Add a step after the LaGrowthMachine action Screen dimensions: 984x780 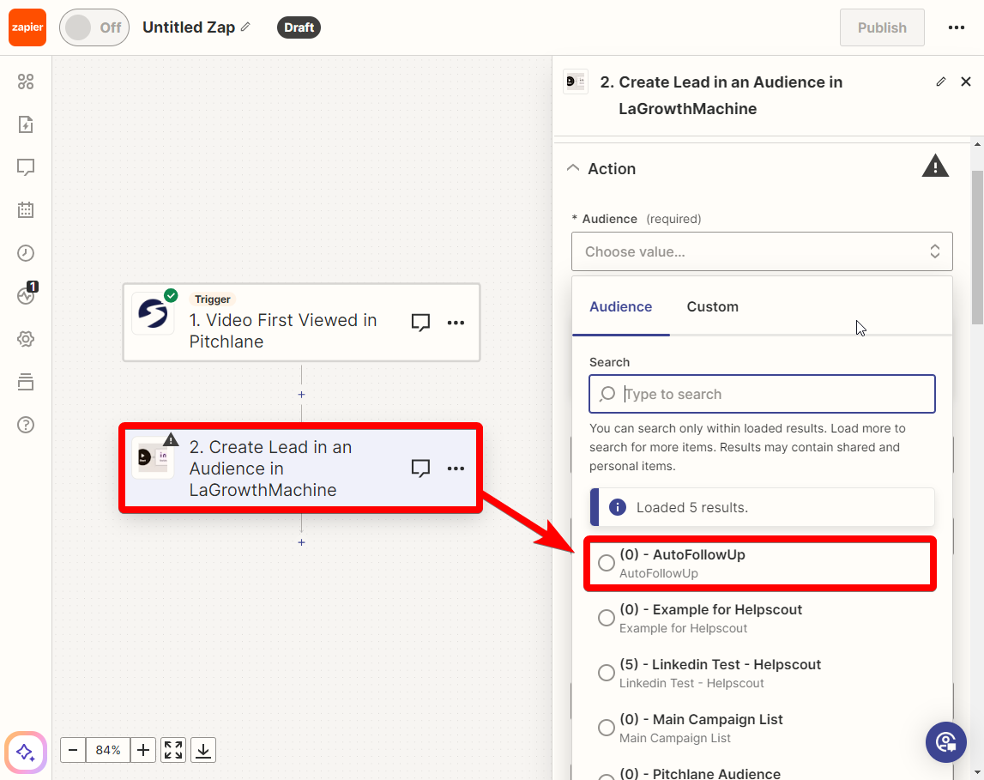pos(301,542)
